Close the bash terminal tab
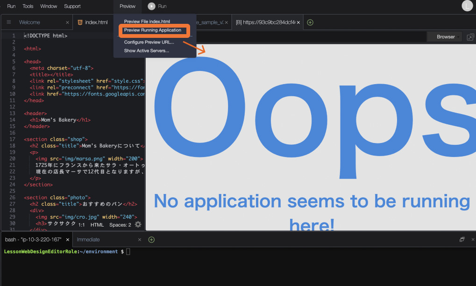 tap(67, 240)
